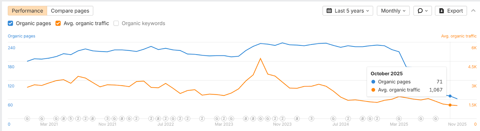Viewport: 480px width, 131px height.
Task: Uncheck the Organic pages checkbox
Action: pos(10,23)
